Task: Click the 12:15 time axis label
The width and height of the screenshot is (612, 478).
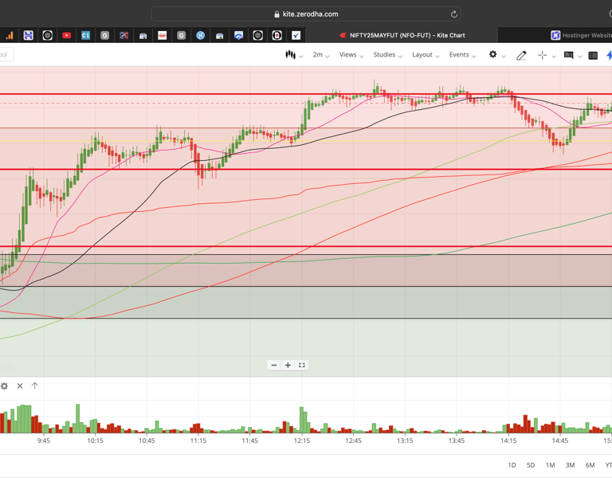Action: pyautogui.click(x=302, y=441)
